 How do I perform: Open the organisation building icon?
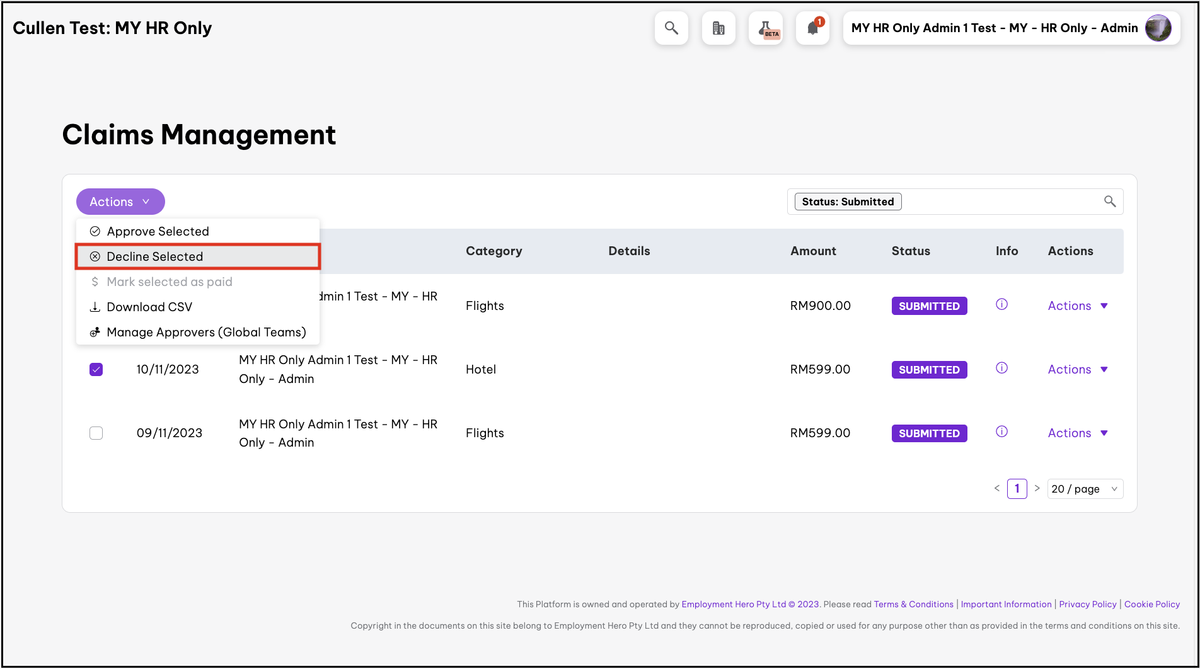(x=718, y=28)
